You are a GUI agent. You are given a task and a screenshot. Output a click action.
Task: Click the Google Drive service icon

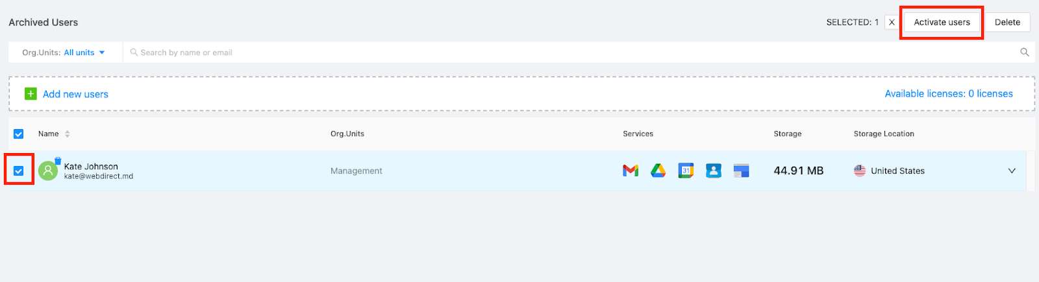pos(658,170)
